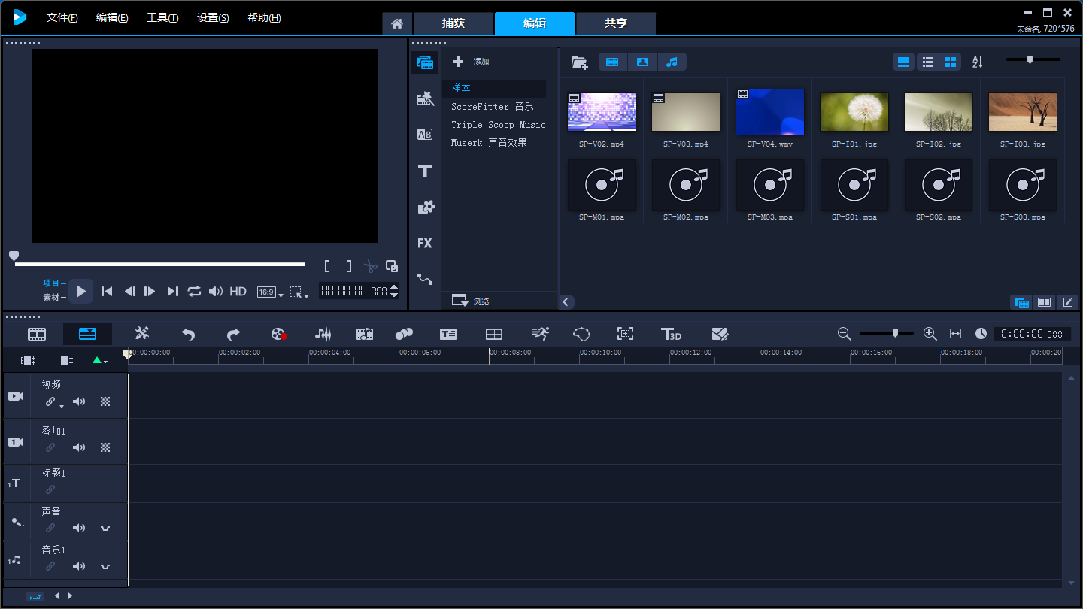Click the preview scrubber bar
The height and width of the screenshot is (609, 1083).
160,265
